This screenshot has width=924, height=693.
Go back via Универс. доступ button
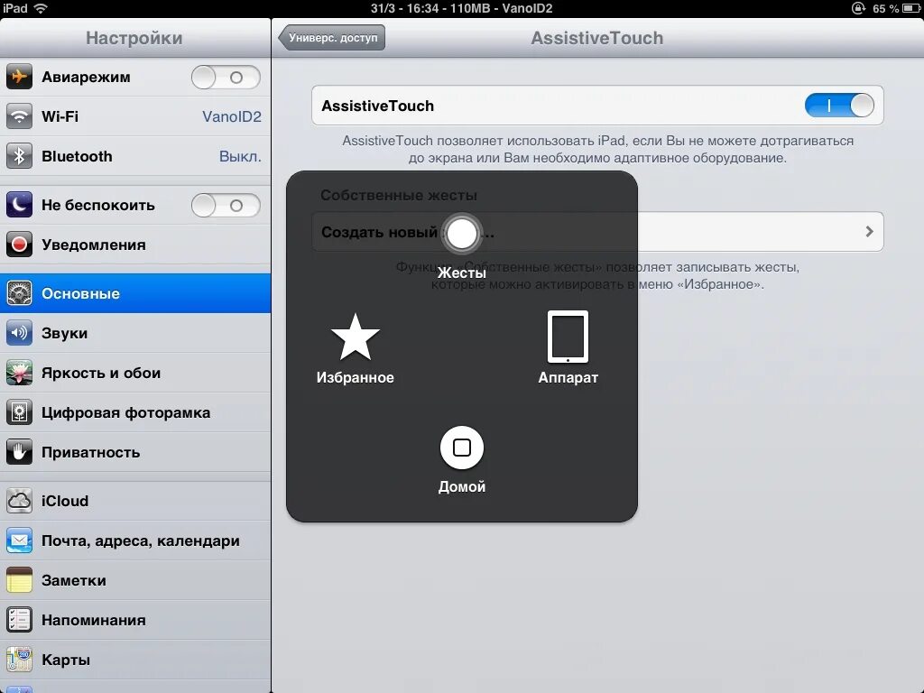coord(332,38)
